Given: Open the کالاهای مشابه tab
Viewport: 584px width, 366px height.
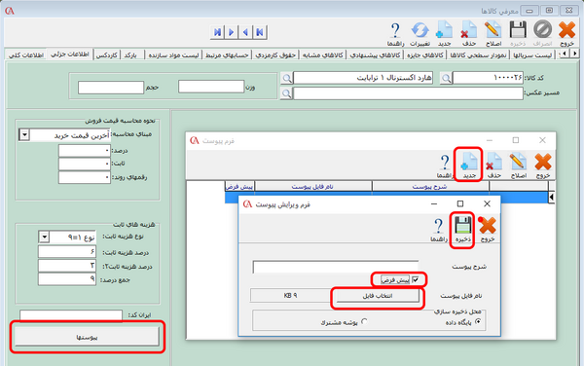Looking at the screenshot, I should pyautogui.click(x=322, y=55).
